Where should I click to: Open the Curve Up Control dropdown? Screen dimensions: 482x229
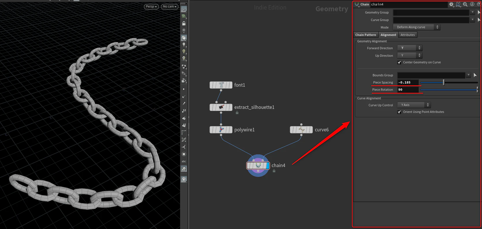tap(414, 105)
